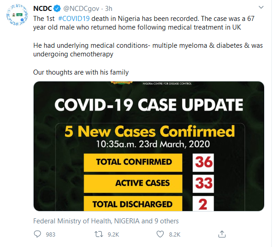This screenshot has height=247, width=275.
Task: Like the tweet with the heart icon
Action: (x=160, y=234)
